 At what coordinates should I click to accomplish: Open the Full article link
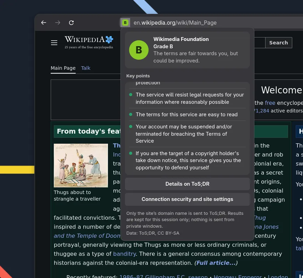(x=216, y=263)
